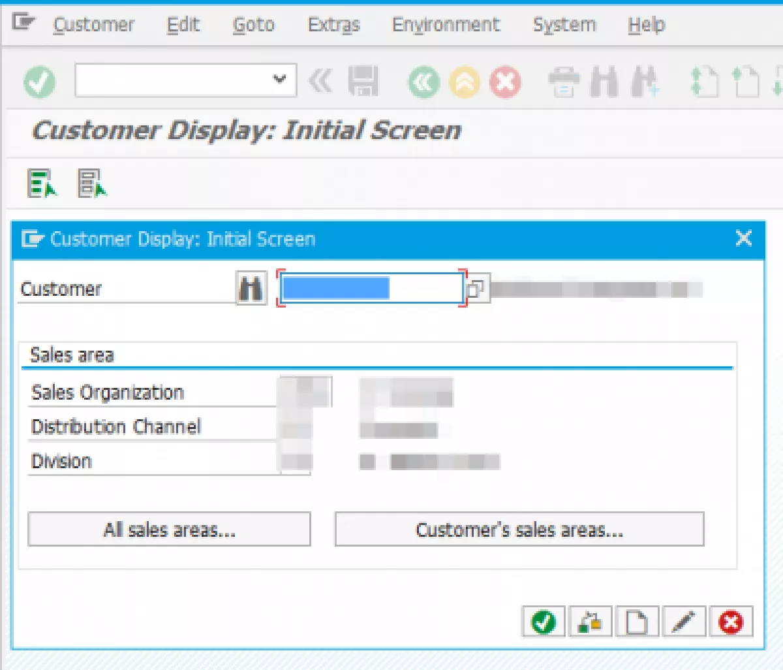Screen dimensions: 783x670
Task: Click the Sales area group heading
Action: click(x=72, y=355)
